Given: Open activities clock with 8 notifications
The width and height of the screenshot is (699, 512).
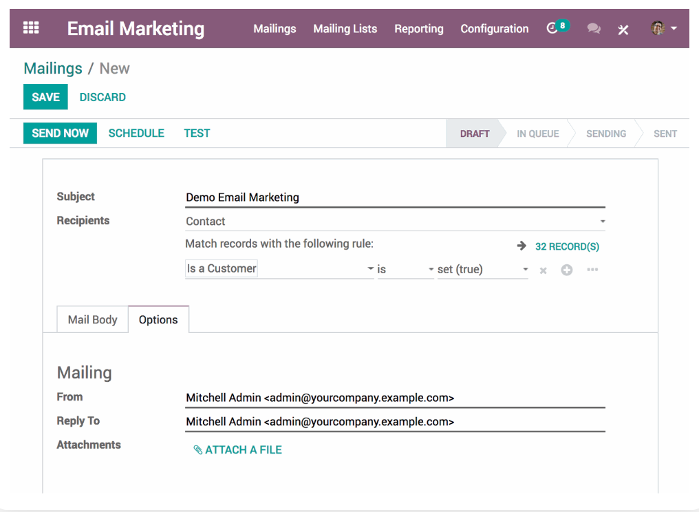Looking at the screenshot, I should pos(555,28).
